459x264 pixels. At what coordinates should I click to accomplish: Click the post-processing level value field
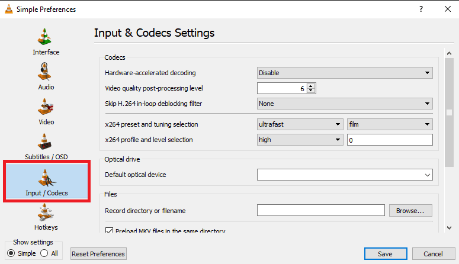click(x=282, y=88)
